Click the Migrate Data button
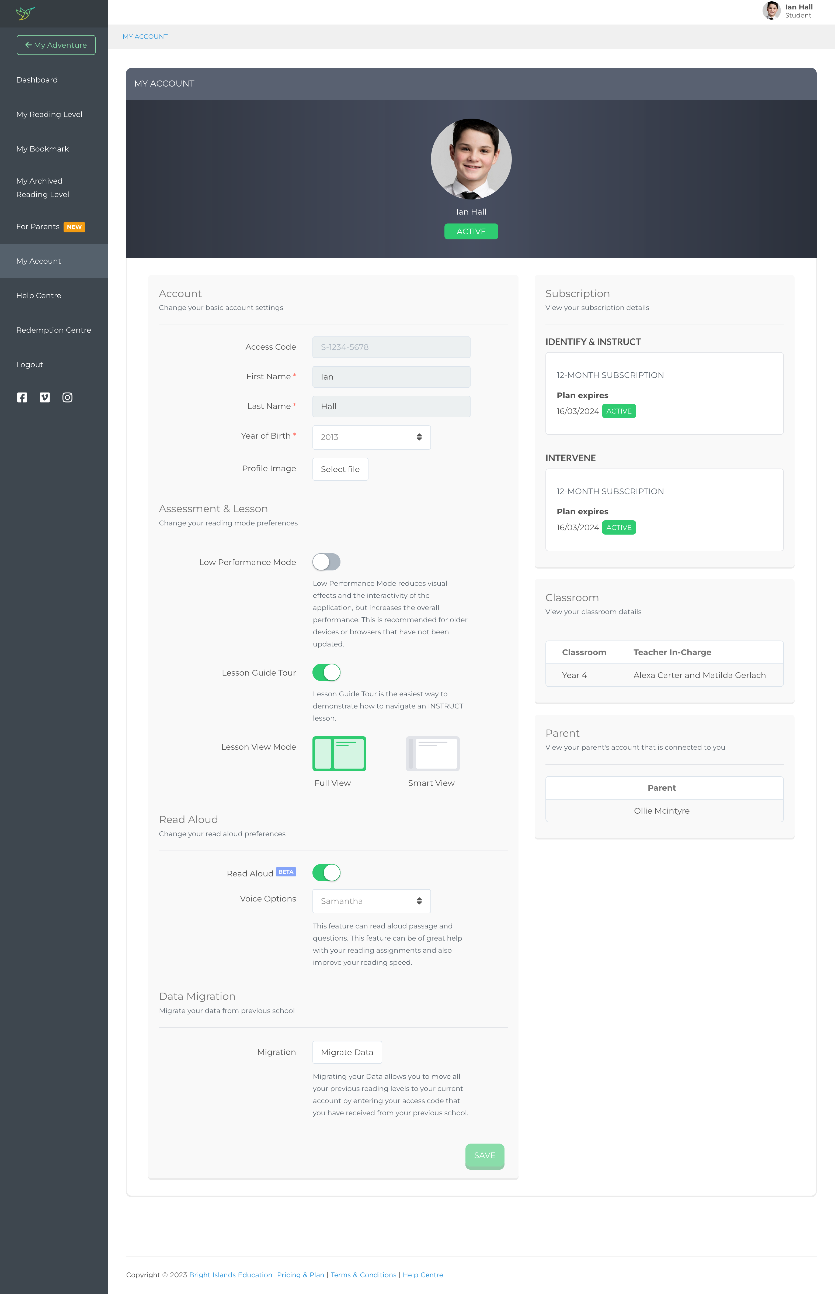 tap(347, 1052)
